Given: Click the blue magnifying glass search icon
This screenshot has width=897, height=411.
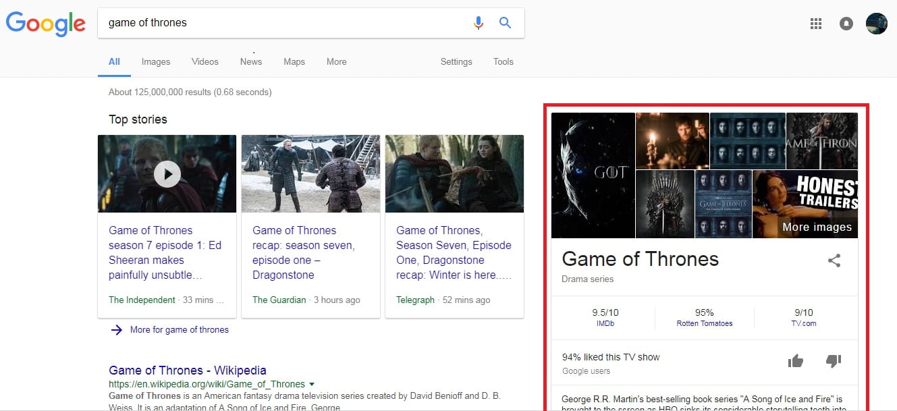Looking at the screenshot, I should coord(505,23).
